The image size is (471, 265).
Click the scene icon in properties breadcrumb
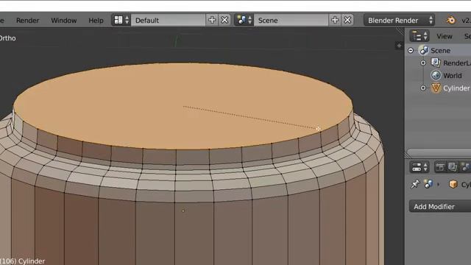point(428,184)
